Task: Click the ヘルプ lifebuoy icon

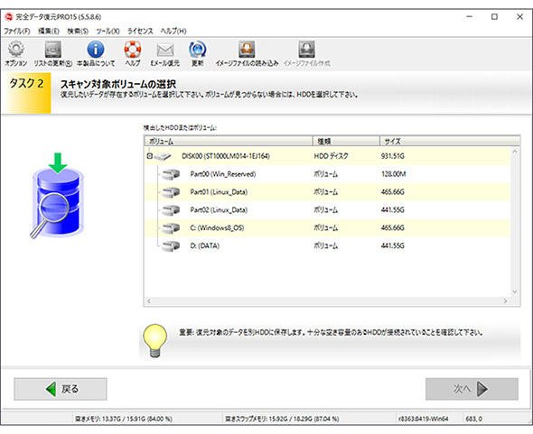Action: tap(132, 50)
